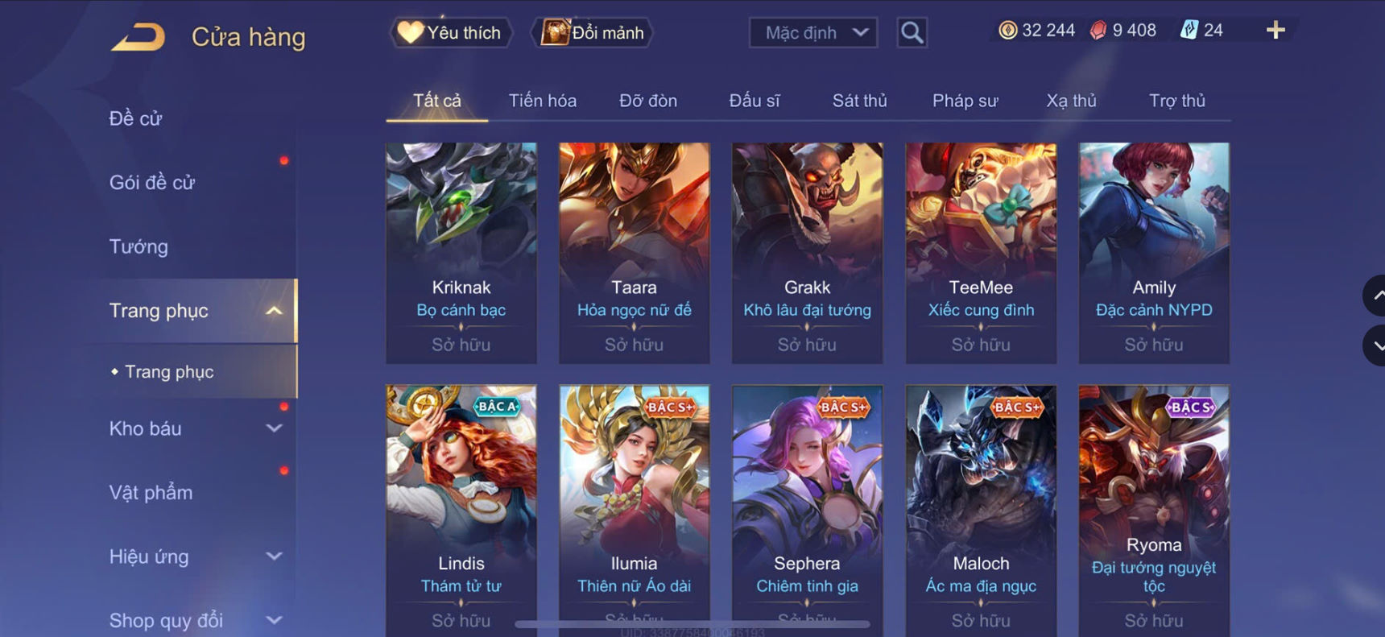Click the up arrow on right edge

1375,296
